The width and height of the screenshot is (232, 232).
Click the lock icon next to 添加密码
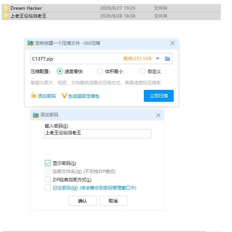[x=34, y=95]
